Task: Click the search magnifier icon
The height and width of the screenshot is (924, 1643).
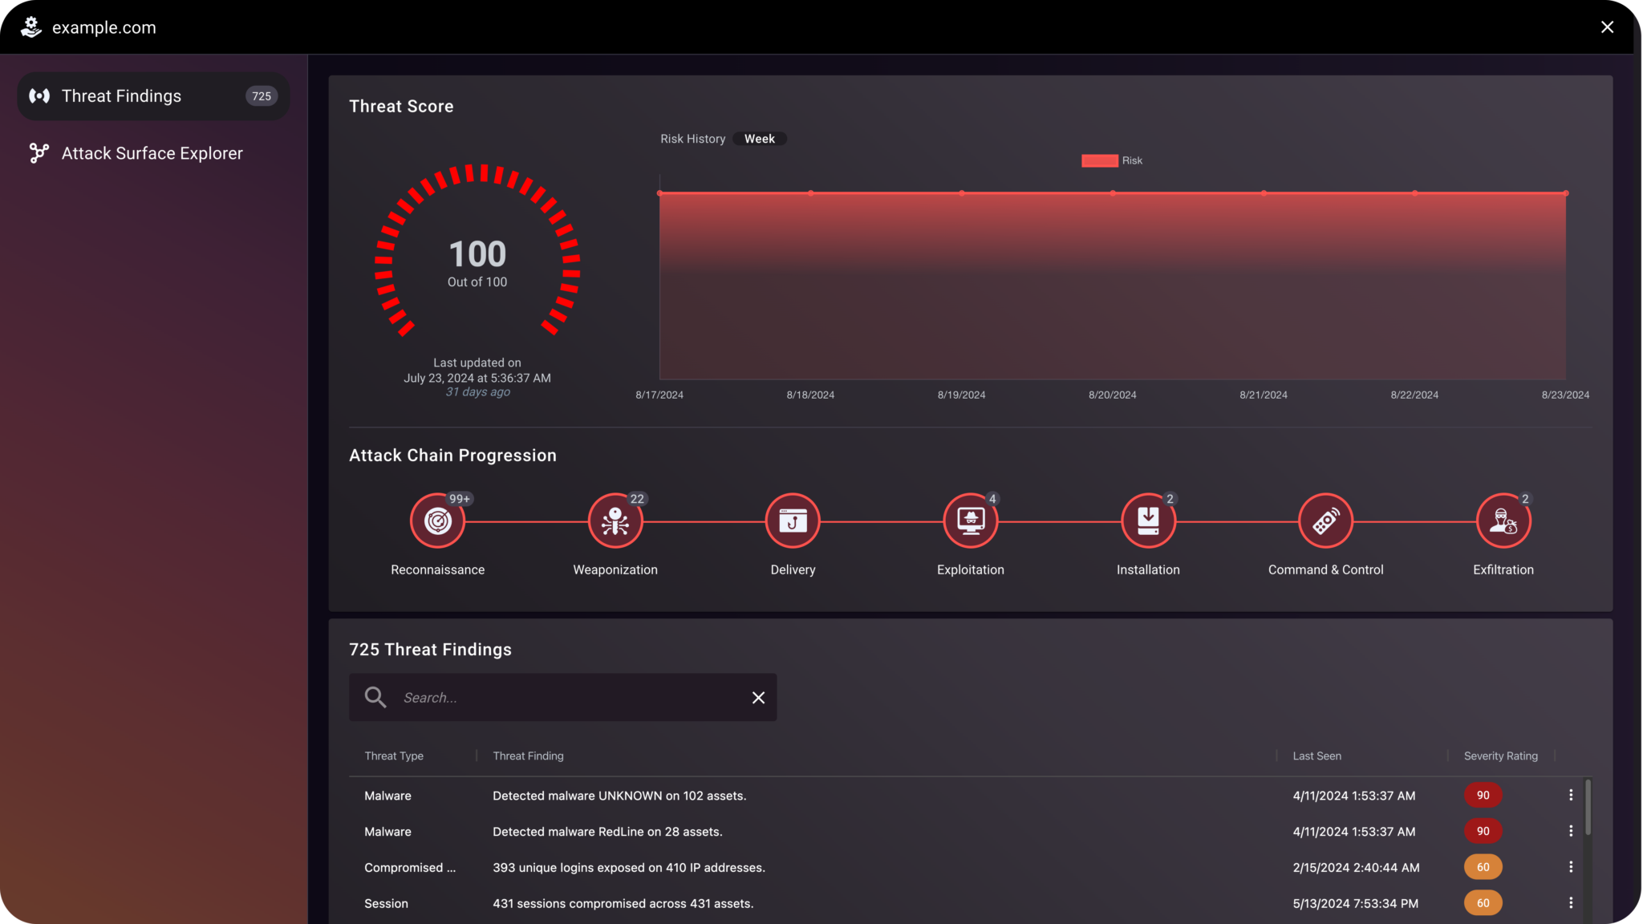Action: point(375,697)
